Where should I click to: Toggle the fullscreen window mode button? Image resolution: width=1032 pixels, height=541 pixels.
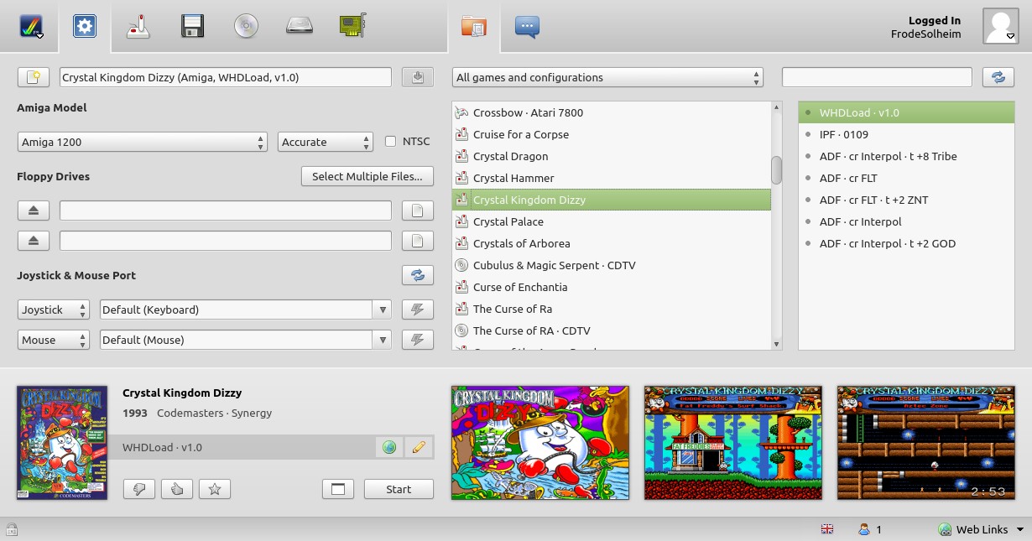(x=338, y=489)
